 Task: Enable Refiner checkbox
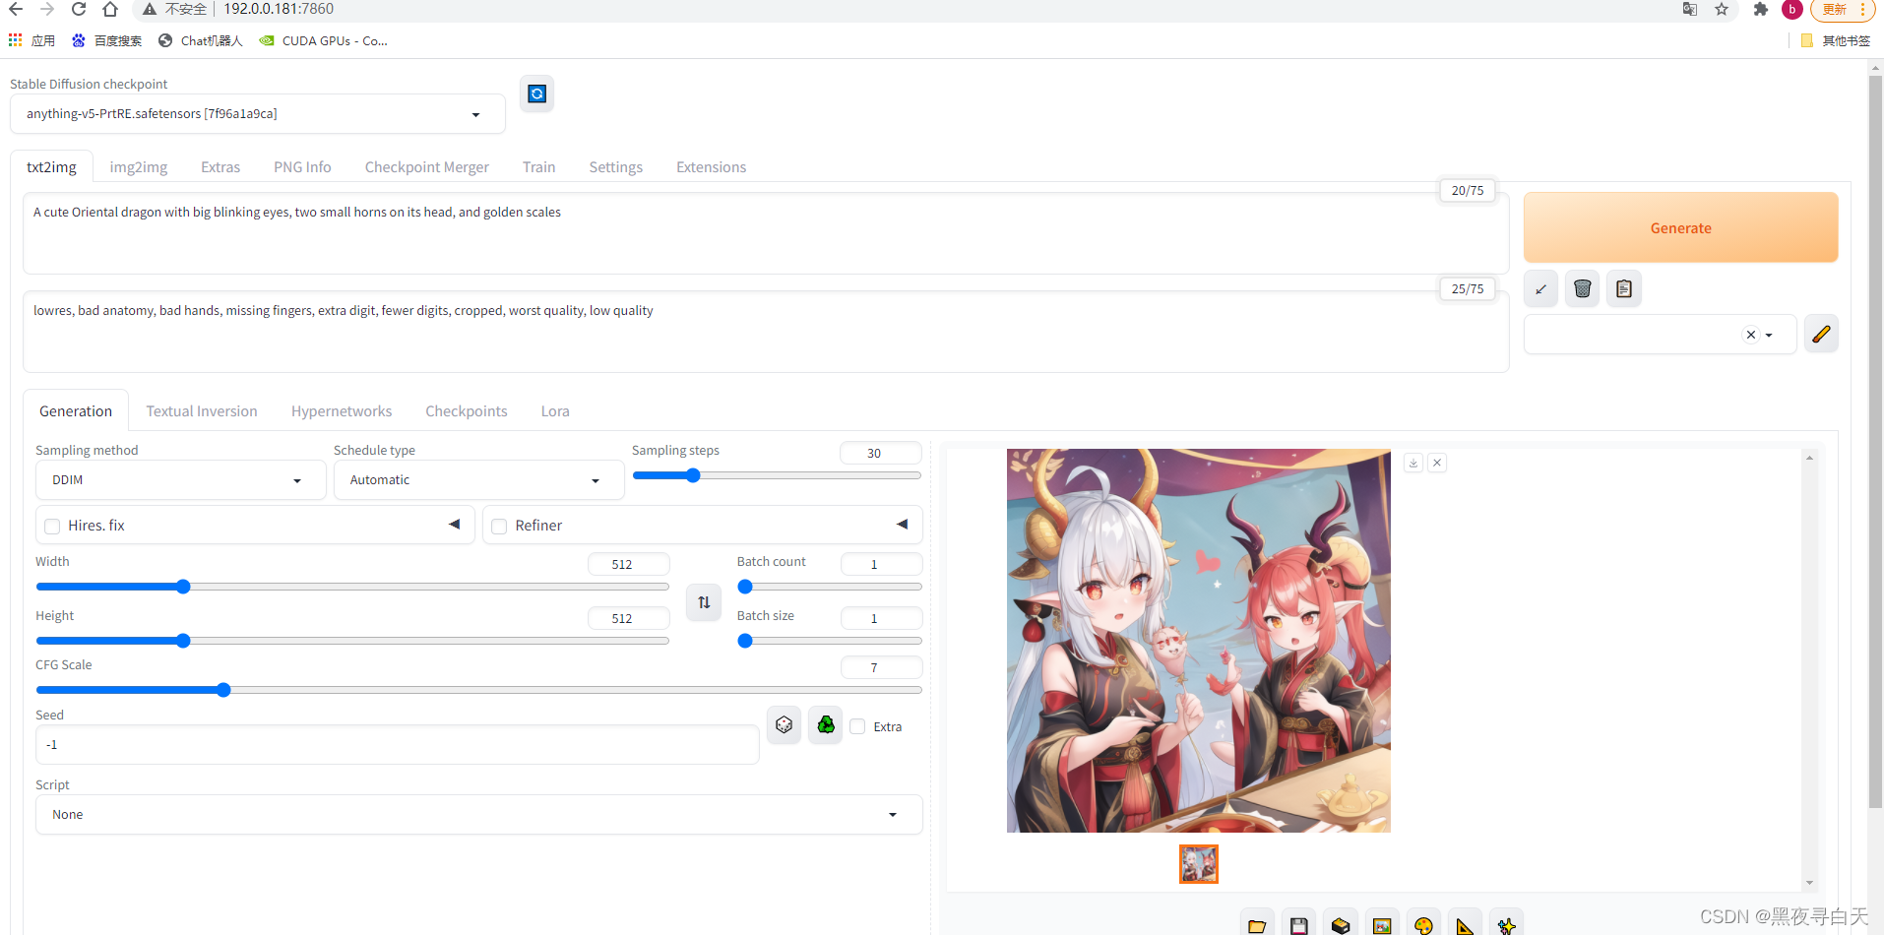499,527
